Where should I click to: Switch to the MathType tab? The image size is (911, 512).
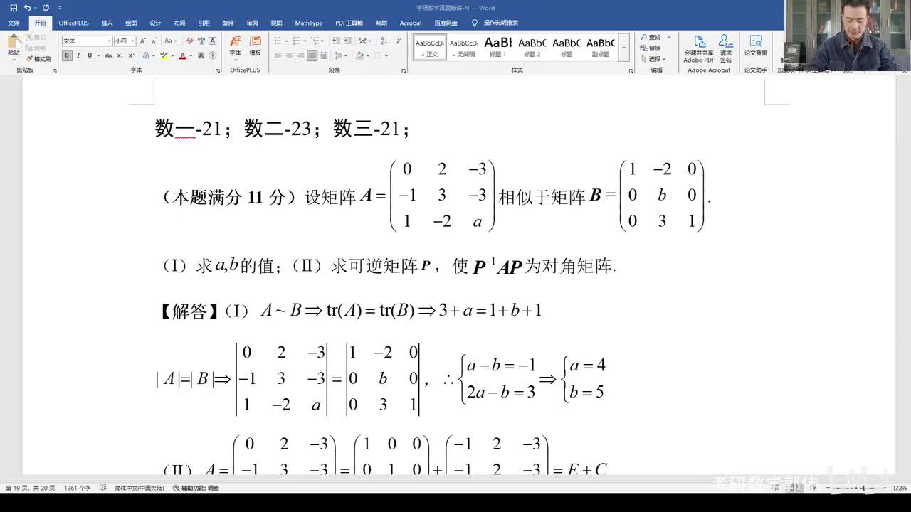click(309, 23)
